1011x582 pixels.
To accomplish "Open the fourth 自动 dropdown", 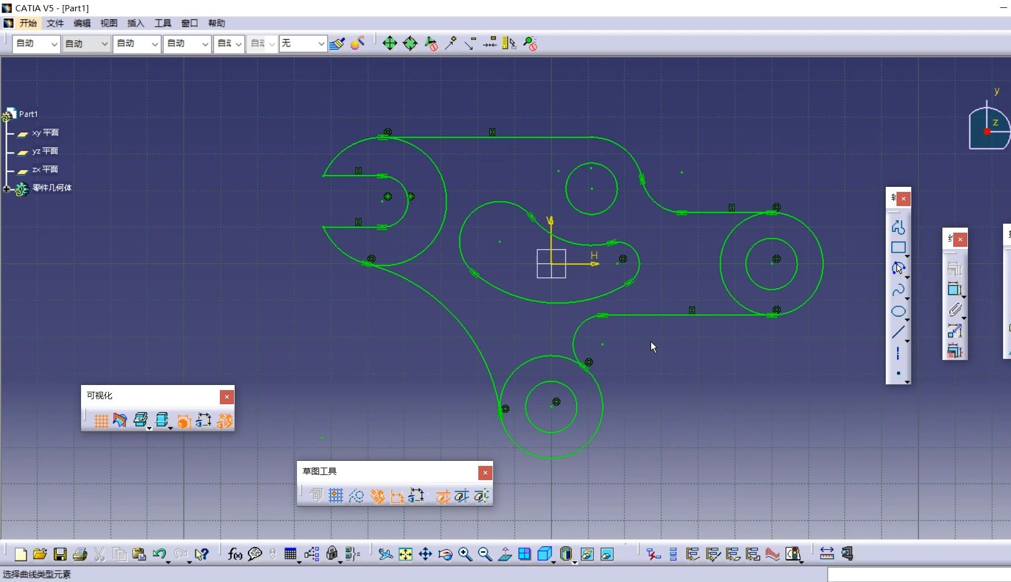I will (x=187, y=44).
